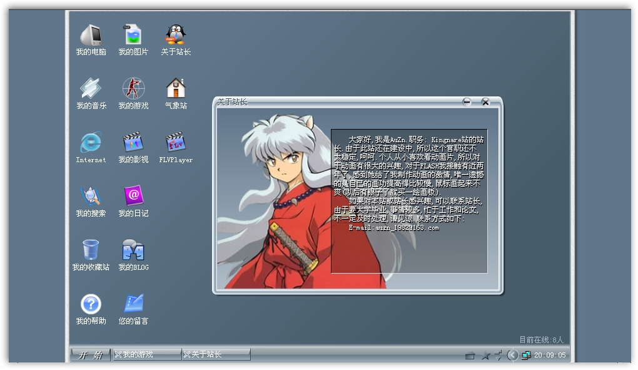Close the 关于站长 window
This screenshot has height=370, width=638.
coord(485,102)
